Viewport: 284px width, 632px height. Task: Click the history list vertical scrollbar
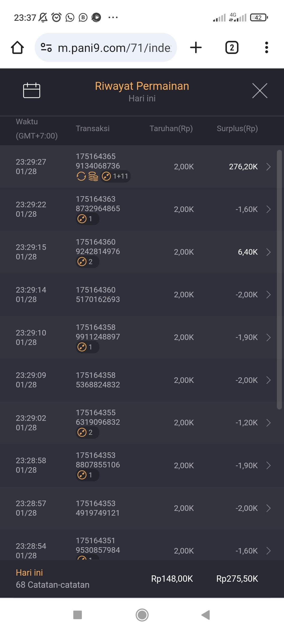click(279, 279)
